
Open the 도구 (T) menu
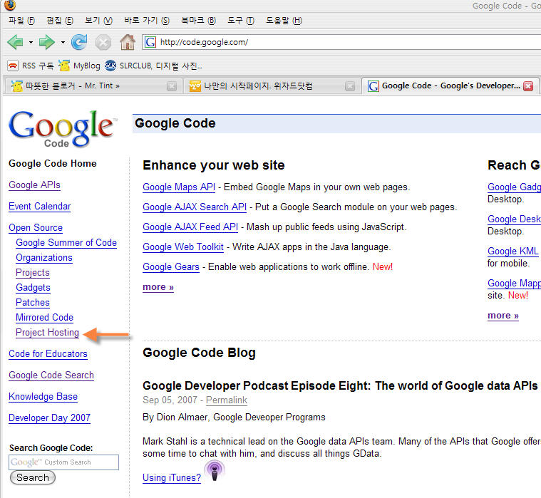click(x=241, y=21)
